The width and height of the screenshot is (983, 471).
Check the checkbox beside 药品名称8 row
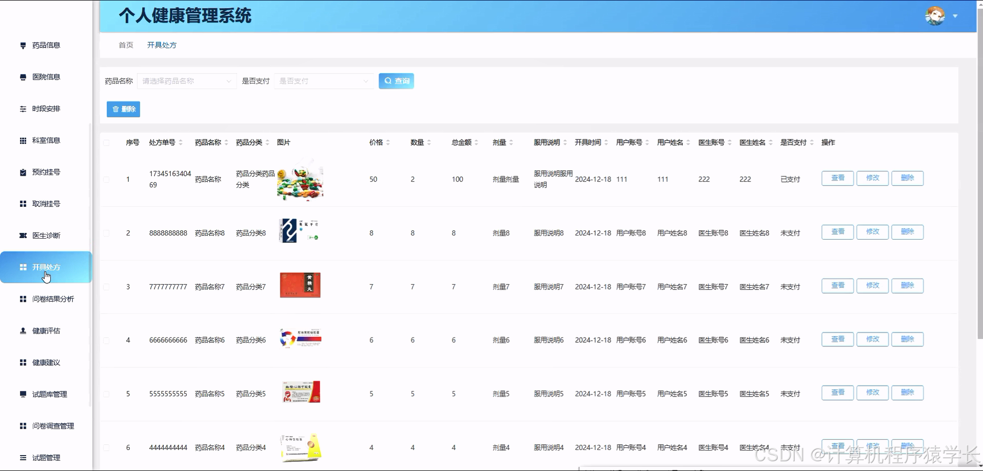[x=107, y=232]
